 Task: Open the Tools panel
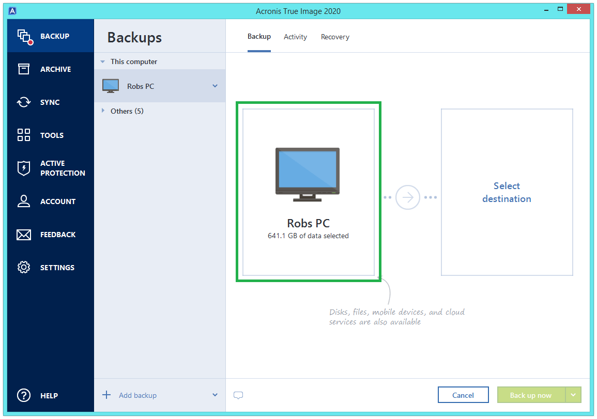24,135
